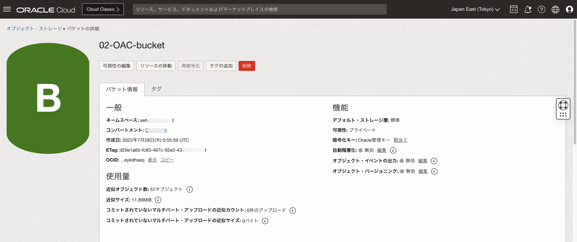The image size is (577, 242).
Task: Open the user profile avatar icon
Action: (x=569, y=9)
